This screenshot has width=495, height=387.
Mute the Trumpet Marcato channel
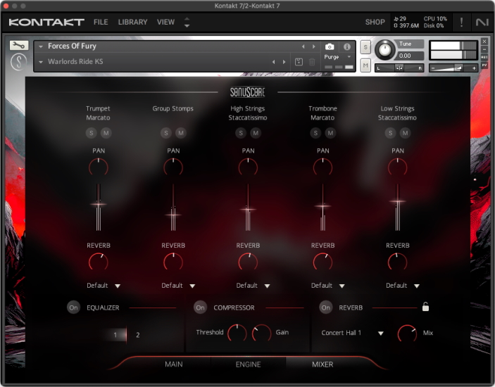106,133
